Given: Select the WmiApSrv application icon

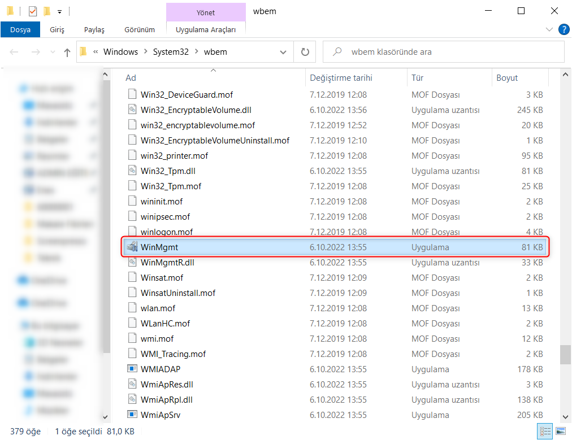Looking at the screenshot, I should point(132,415).
